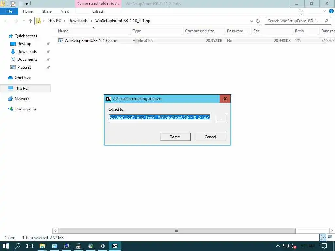The image size is (335, 251).
Task: Select the WinSetupFromUSB-1-10_2.exe file
Action: [91, 40]
